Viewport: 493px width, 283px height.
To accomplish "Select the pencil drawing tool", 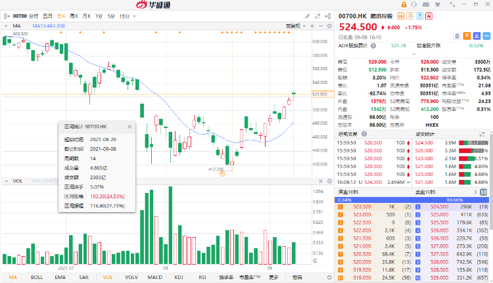I will (308, 16).
